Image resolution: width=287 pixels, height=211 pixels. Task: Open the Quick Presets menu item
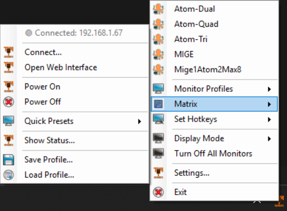tap(75, 121)
